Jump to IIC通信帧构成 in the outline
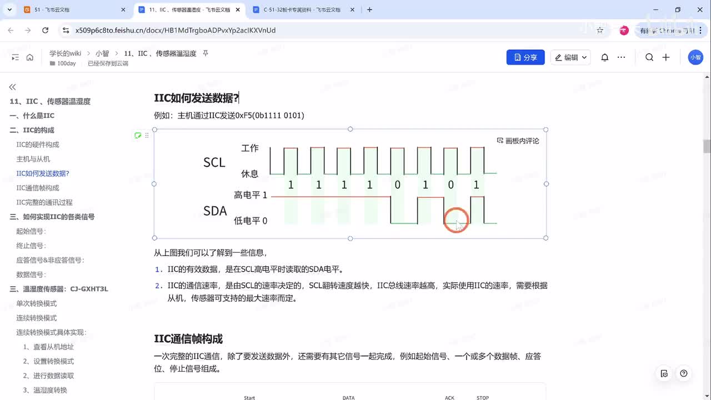Viewport: 711px width, 400px height. point(38,188)
